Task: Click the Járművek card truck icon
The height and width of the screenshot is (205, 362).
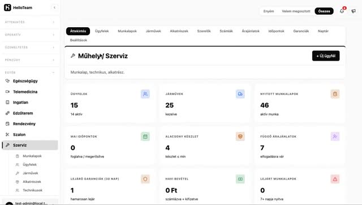Action: coord(240,94)
